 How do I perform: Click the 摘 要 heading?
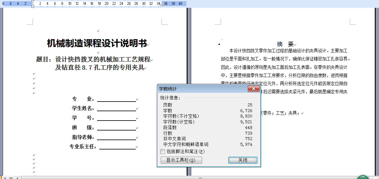pos(285,44)
